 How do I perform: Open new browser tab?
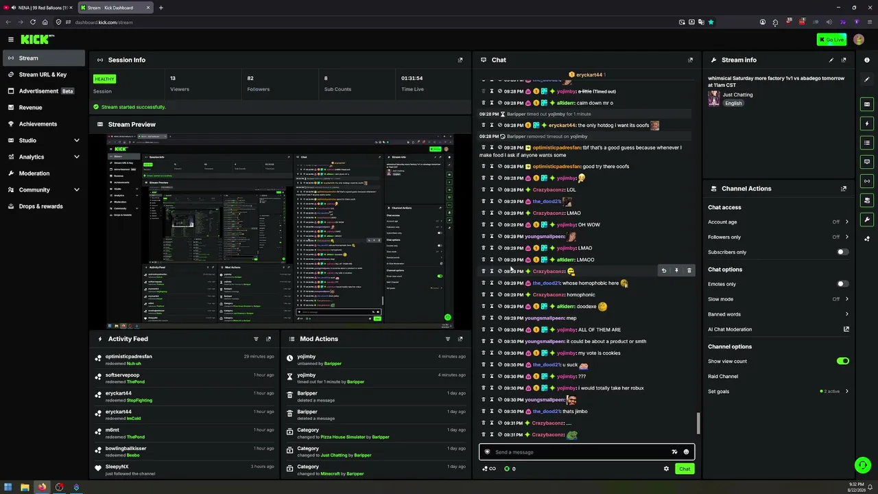pos(161,8)
